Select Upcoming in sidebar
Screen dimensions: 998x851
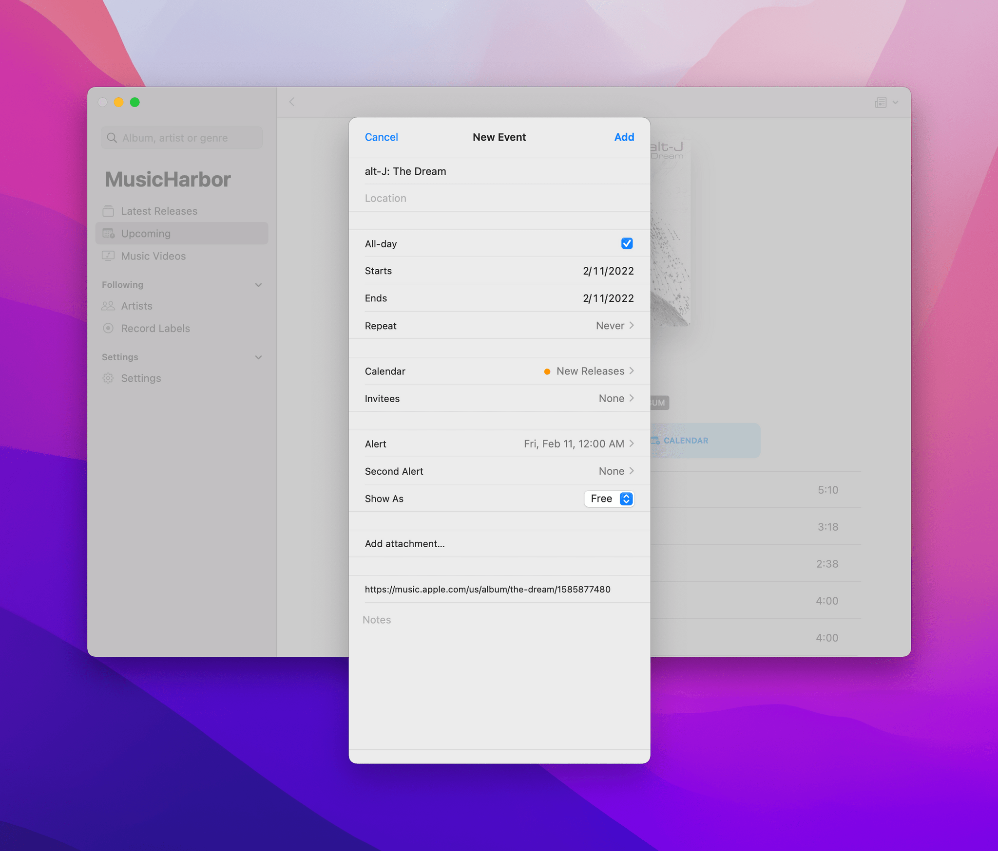point(182,233)
